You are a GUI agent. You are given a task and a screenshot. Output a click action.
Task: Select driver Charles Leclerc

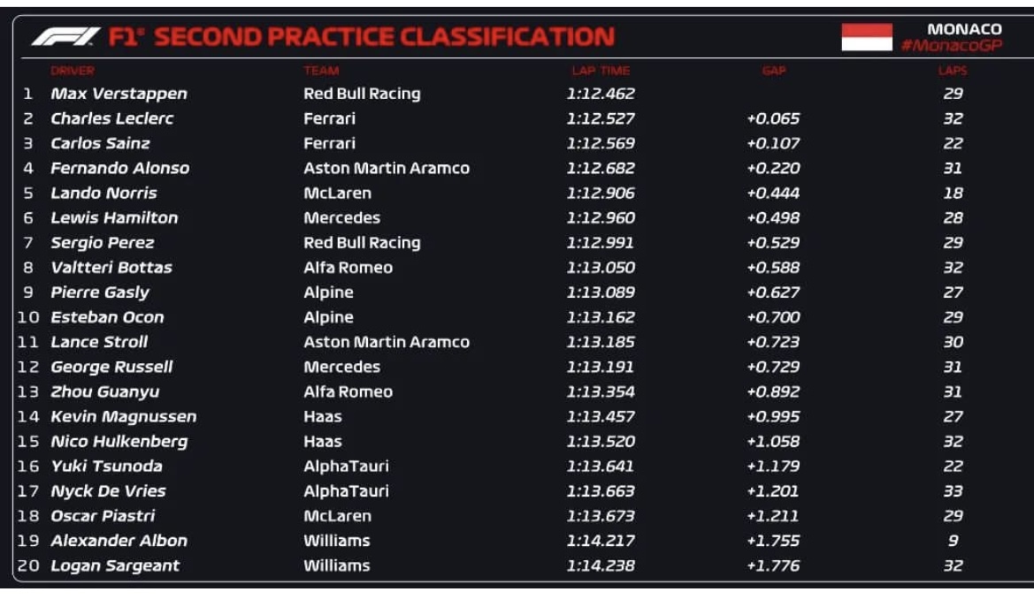(x=112, y=118)
